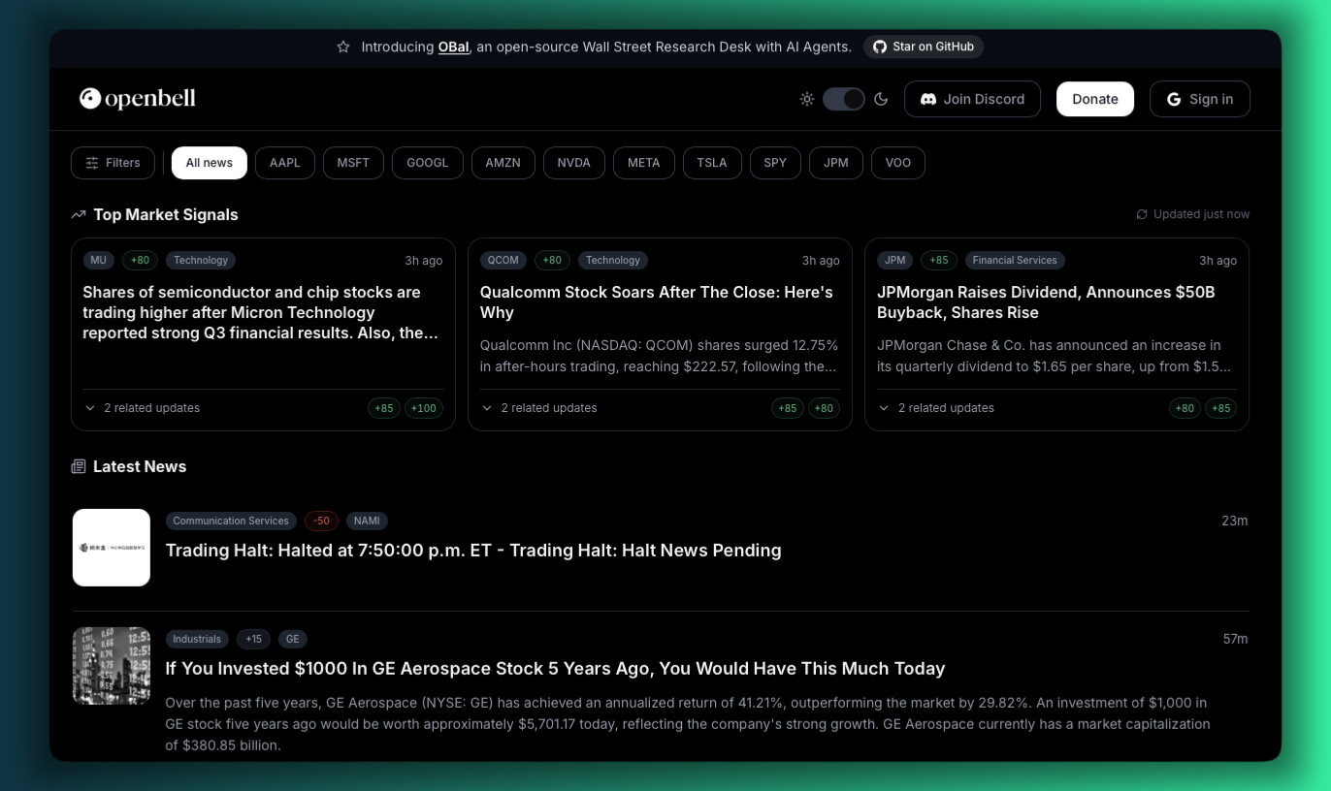
Task: Expand related updates on Micron card
Action: tap(142, 408)
